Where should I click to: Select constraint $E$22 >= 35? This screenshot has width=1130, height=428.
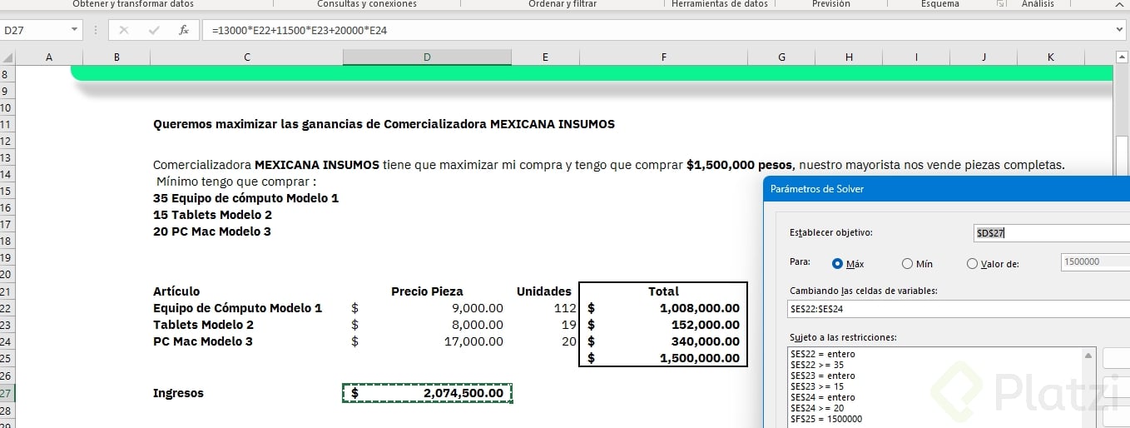[817, 365]
